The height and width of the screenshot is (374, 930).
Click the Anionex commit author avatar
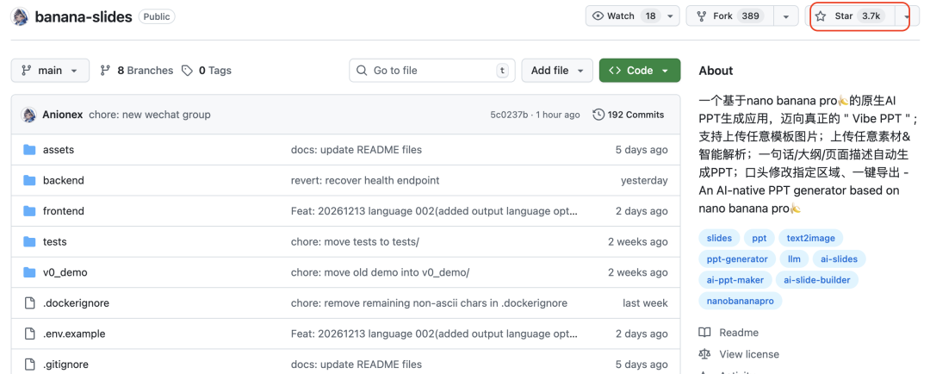point(29,115)
